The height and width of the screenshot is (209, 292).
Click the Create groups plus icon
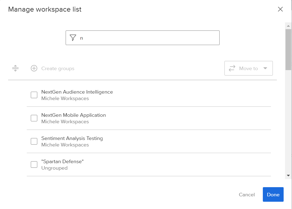(x=34, y=68)
